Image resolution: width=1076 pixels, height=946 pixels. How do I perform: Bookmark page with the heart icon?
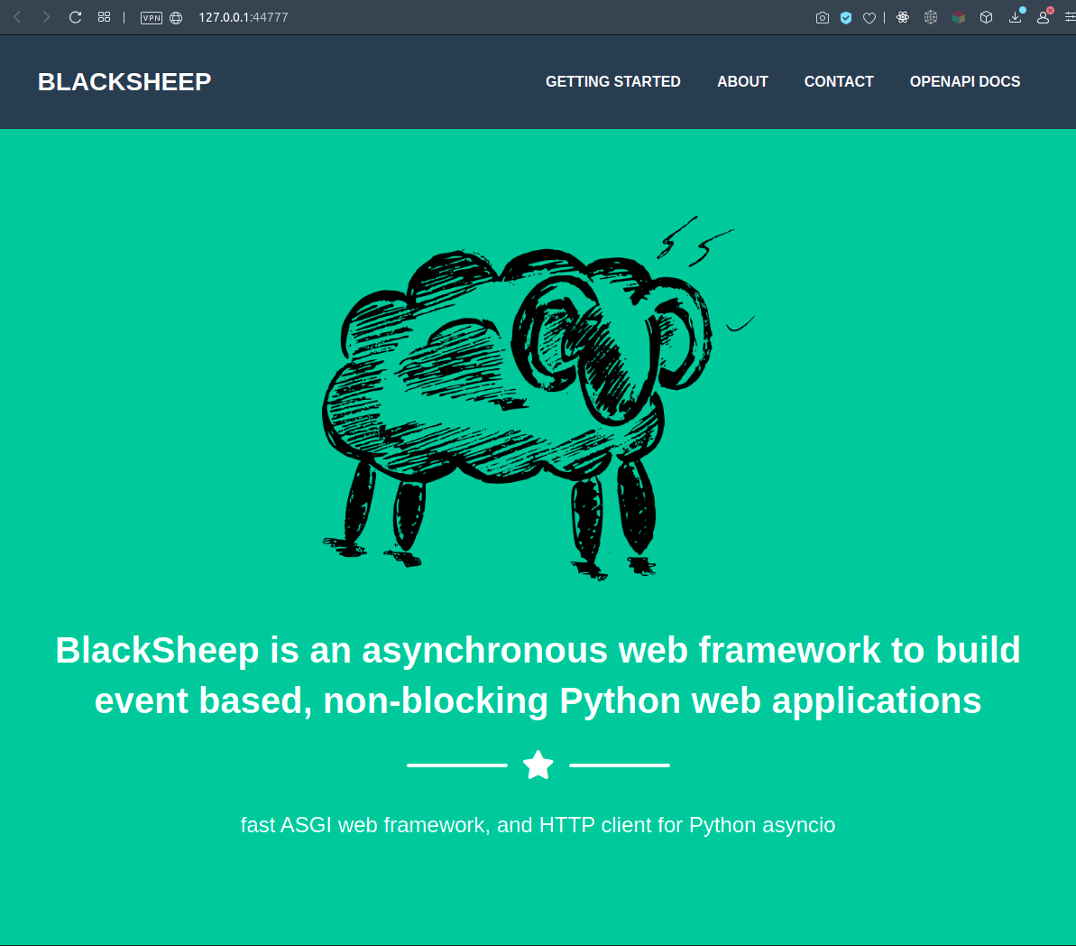pyautogui.click(x=869, y=18)
